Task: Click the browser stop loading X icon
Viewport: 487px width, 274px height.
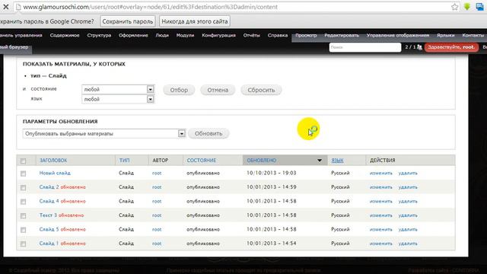Action: click(5, 7)
